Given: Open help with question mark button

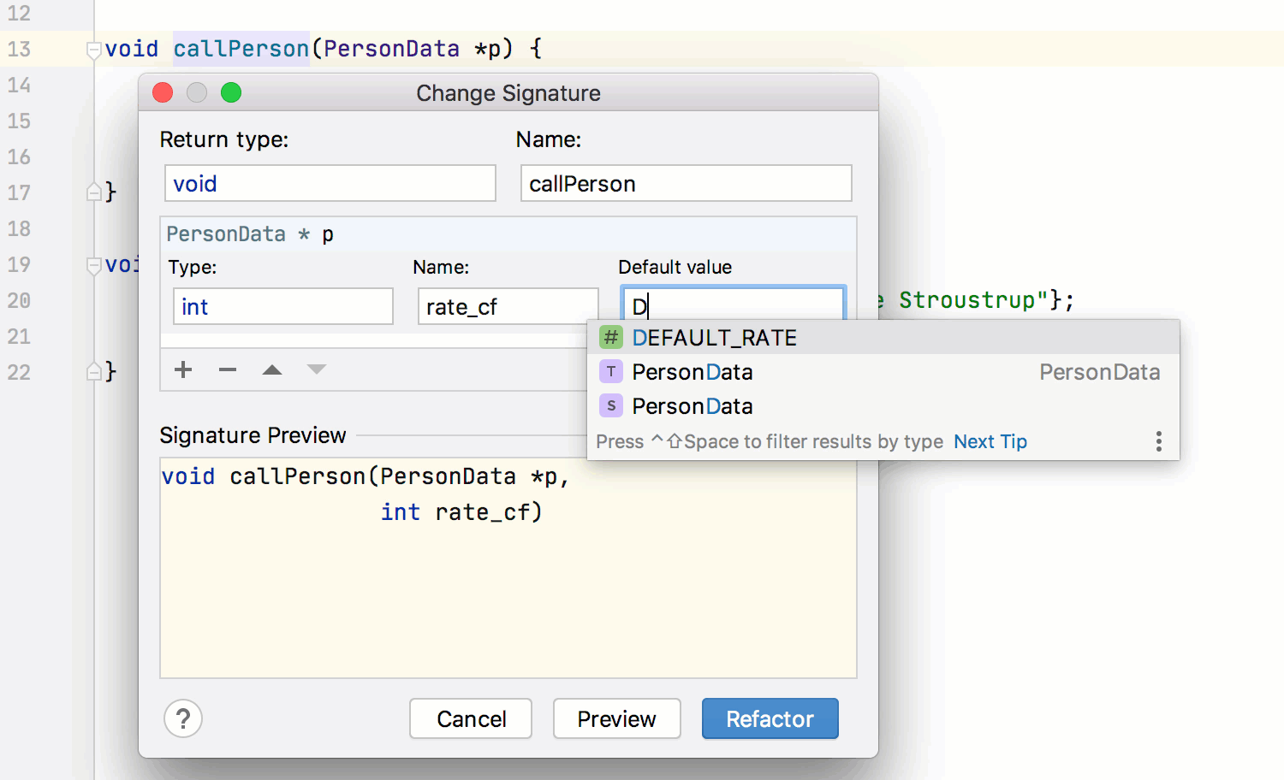Looking at the screenshot, I should [183, 718].
